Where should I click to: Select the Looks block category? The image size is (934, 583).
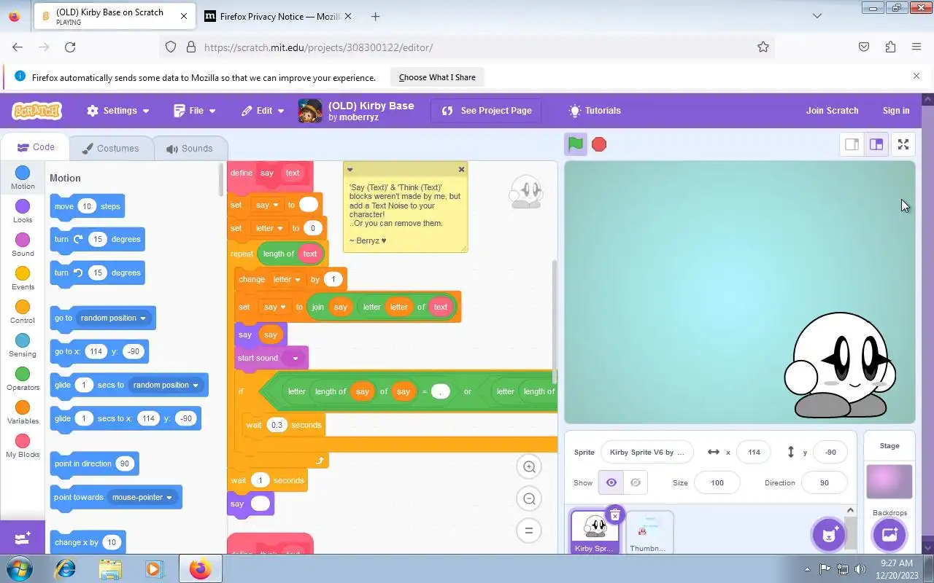23,211
